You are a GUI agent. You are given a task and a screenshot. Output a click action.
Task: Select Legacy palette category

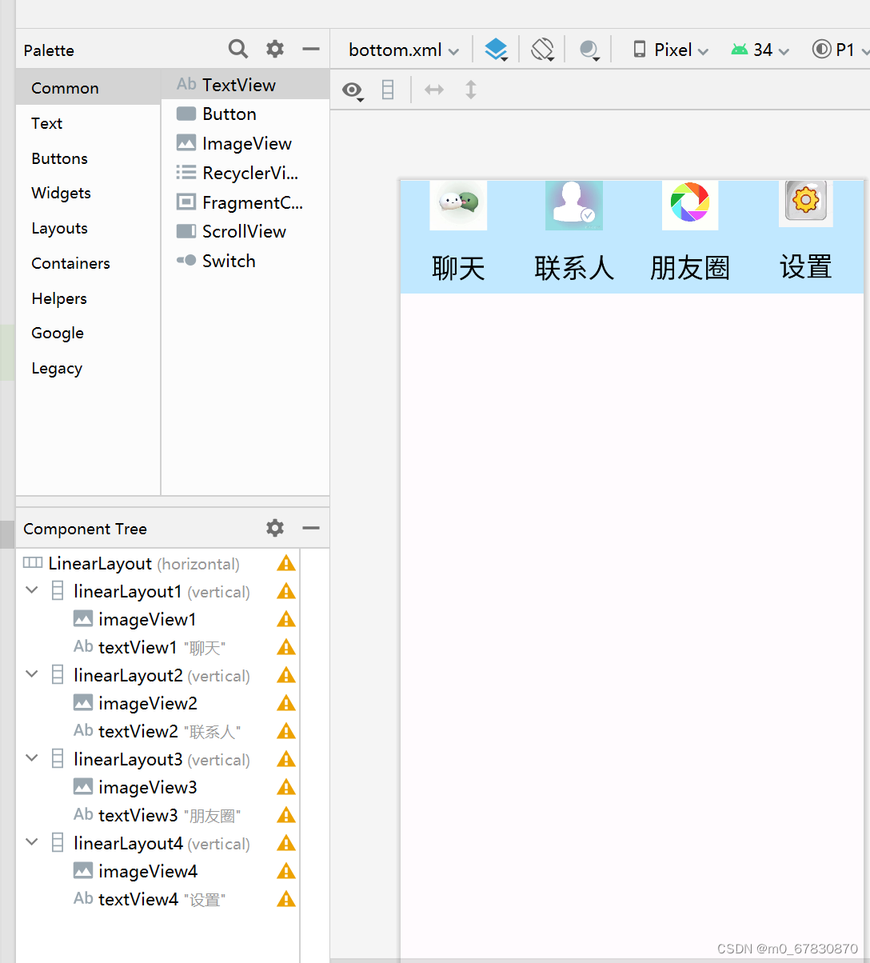[88, 368]
